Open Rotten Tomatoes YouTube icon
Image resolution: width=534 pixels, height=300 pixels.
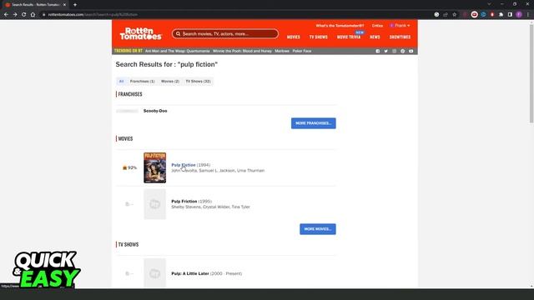pos(411,51)
